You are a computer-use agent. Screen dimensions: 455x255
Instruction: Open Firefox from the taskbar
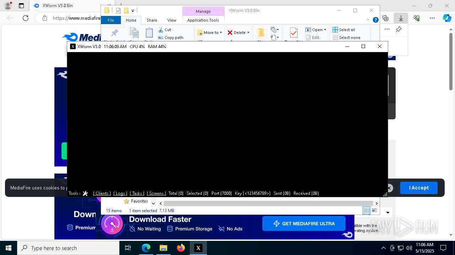pos(181,248)
